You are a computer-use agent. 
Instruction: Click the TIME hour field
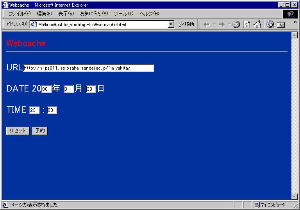34,110
